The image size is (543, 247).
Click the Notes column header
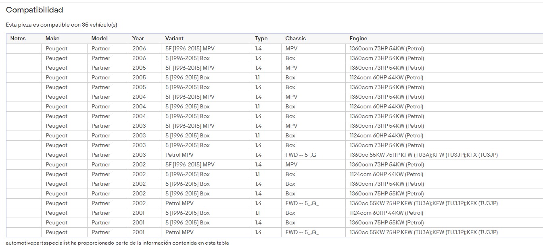18,39
